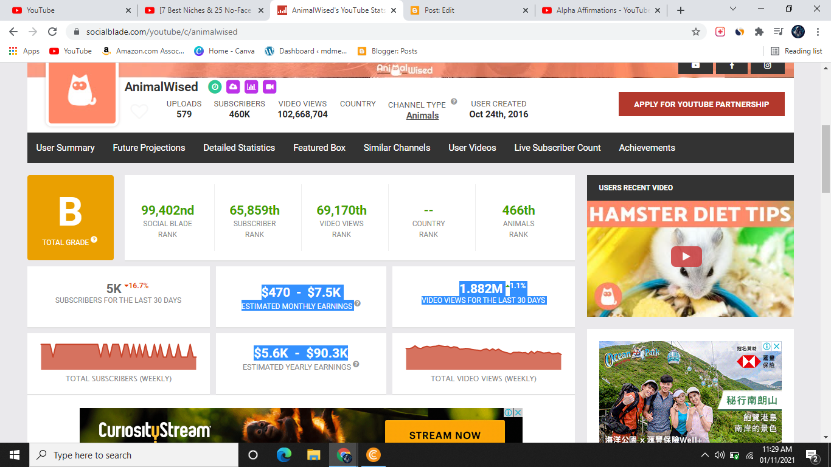Viewport: 831px width, 467px height.
Task: Click the Total Subscribers weekly chart
Action: (x=119, y=357)
